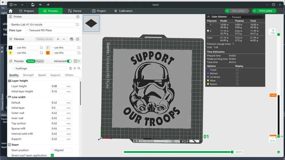
Task: Open Print plate dropdown arrow
Action: click(x=254, y=11)
